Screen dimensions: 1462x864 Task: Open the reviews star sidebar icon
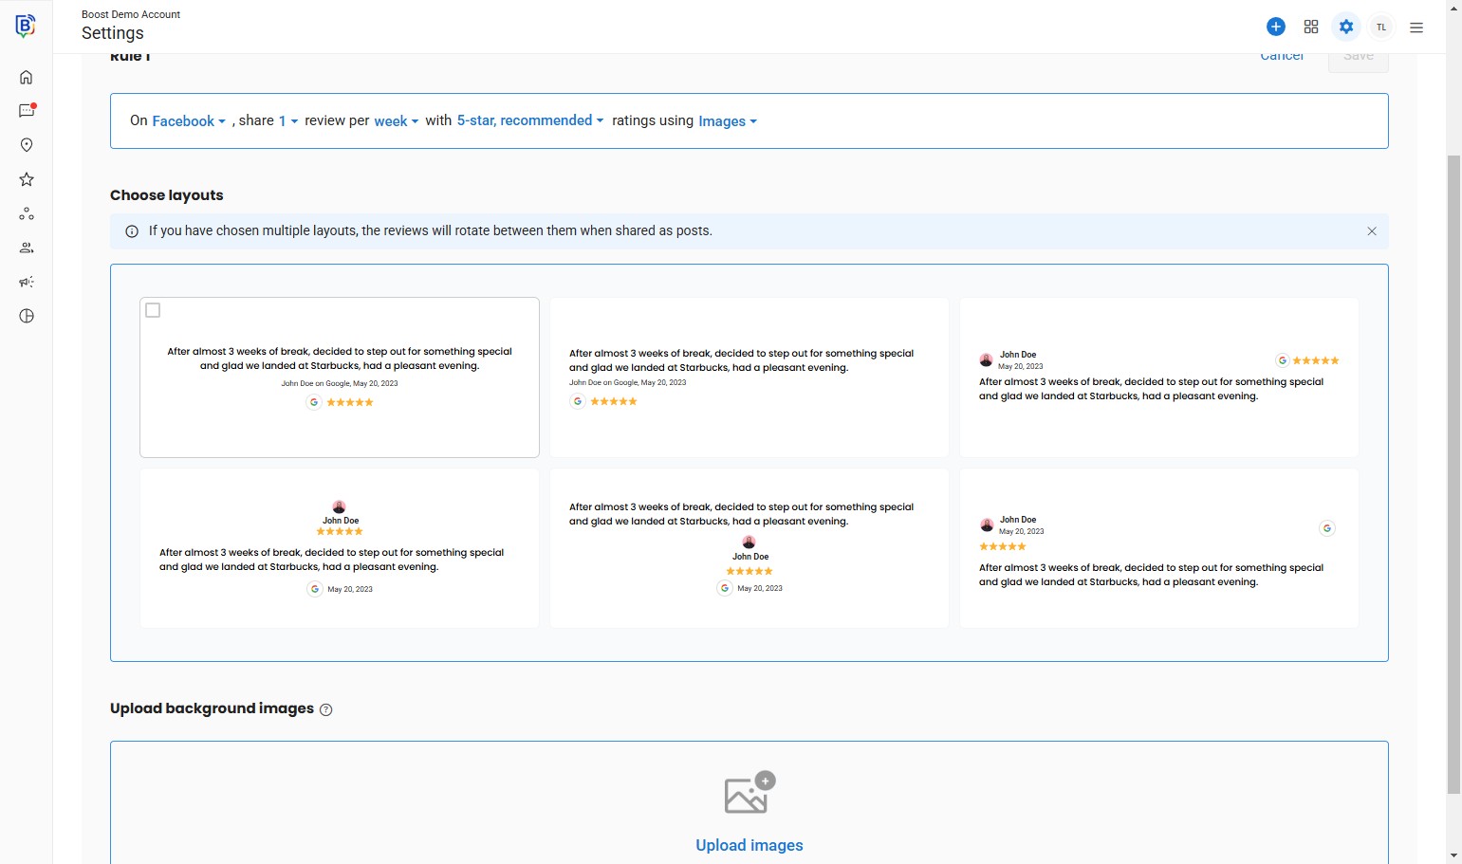(27, 179)
